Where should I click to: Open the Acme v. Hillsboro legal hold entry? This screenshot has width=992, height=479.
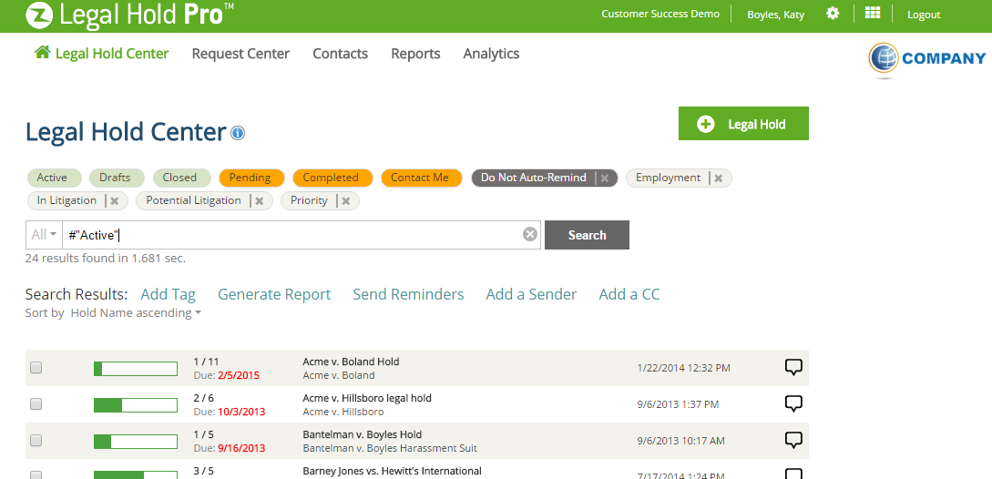pyautogui.click(x=367, y=398)
